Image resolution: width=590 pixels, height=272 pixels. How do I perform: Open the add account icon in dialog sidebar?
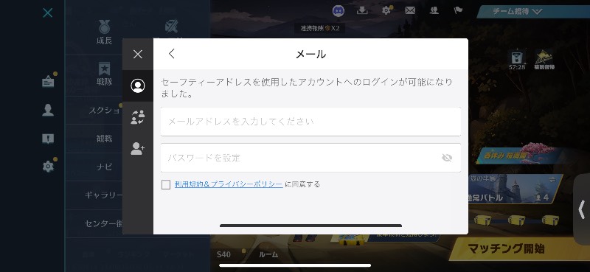pyautogui.click(x=138, y=149)
